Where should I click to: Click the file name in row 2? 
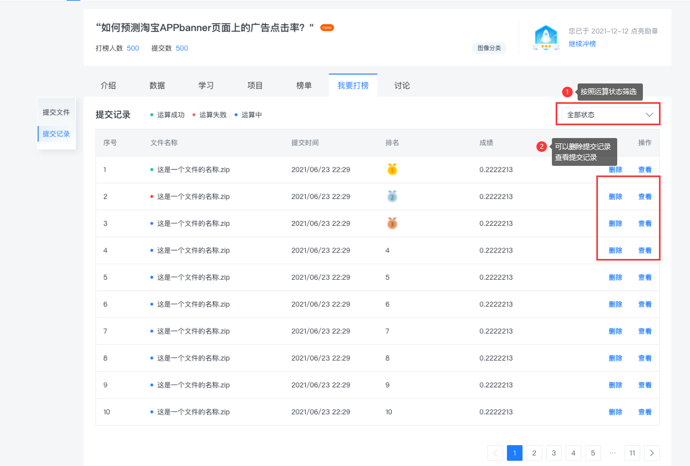(x=193, y=196)
